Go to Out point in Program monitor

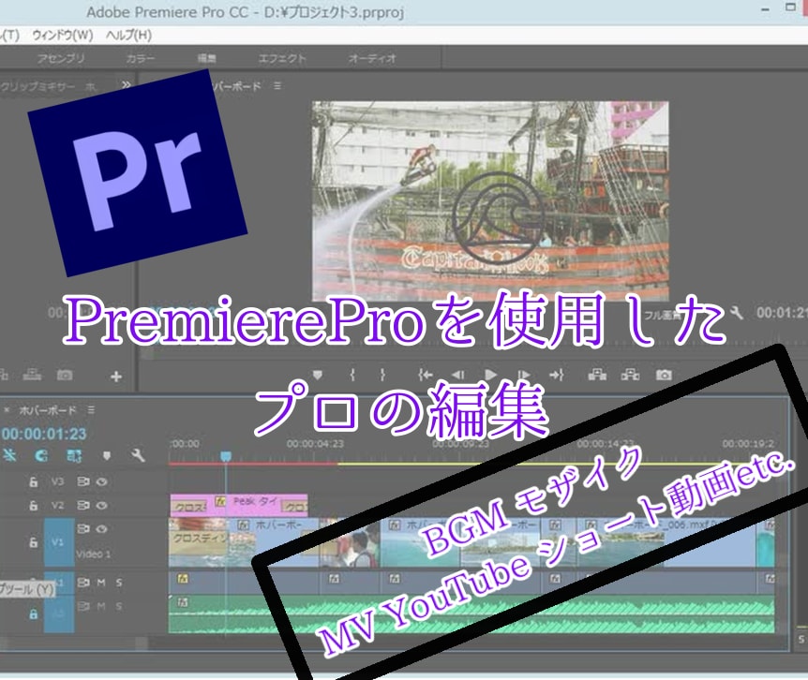click(x=557, y=375)
